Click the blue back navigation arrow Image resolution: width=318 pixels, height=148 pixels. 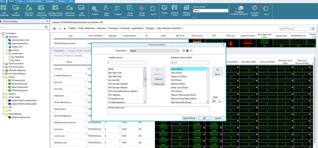(x=55, y=29)
